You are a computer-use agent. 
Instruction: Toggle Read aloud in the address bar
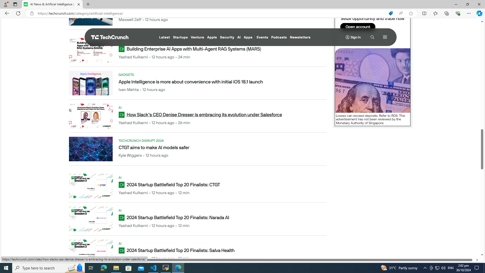point(401,13)
